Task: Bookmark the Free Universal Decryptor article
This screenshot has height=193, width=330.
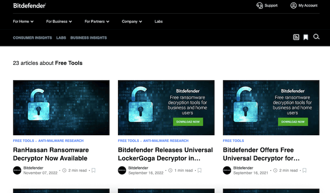Action: pos(304,170)
